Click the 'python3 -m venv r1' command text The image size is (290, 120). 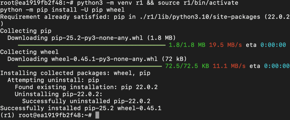click(x=104, y=3)
